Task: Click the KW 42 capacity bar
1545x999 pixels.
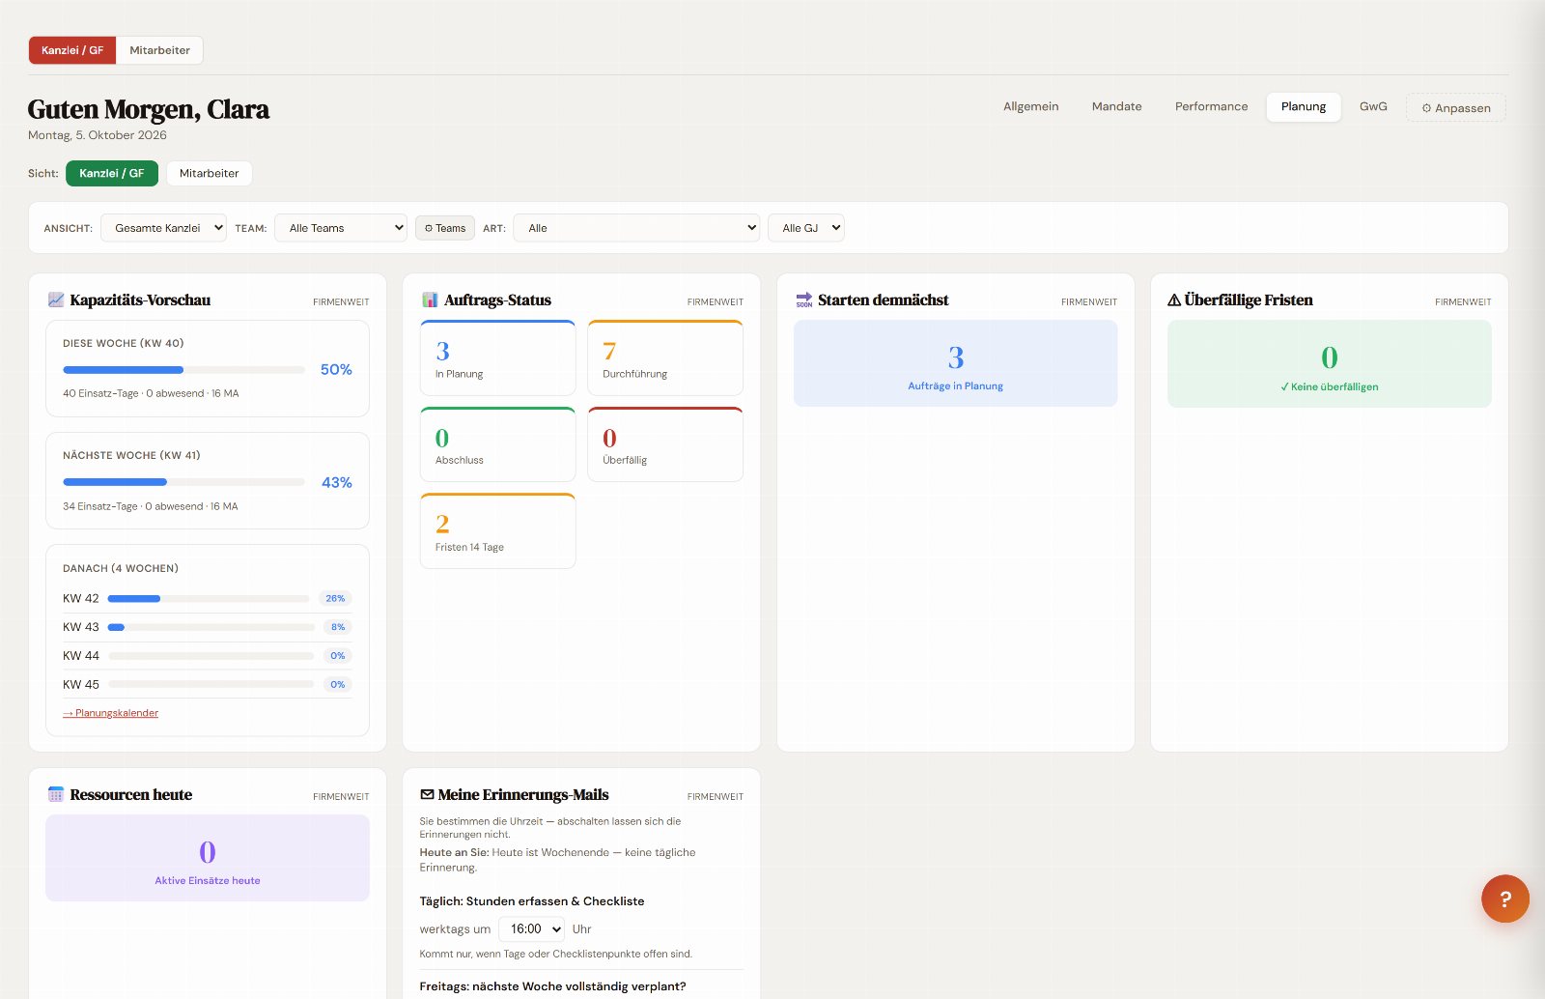Action: 209,599
